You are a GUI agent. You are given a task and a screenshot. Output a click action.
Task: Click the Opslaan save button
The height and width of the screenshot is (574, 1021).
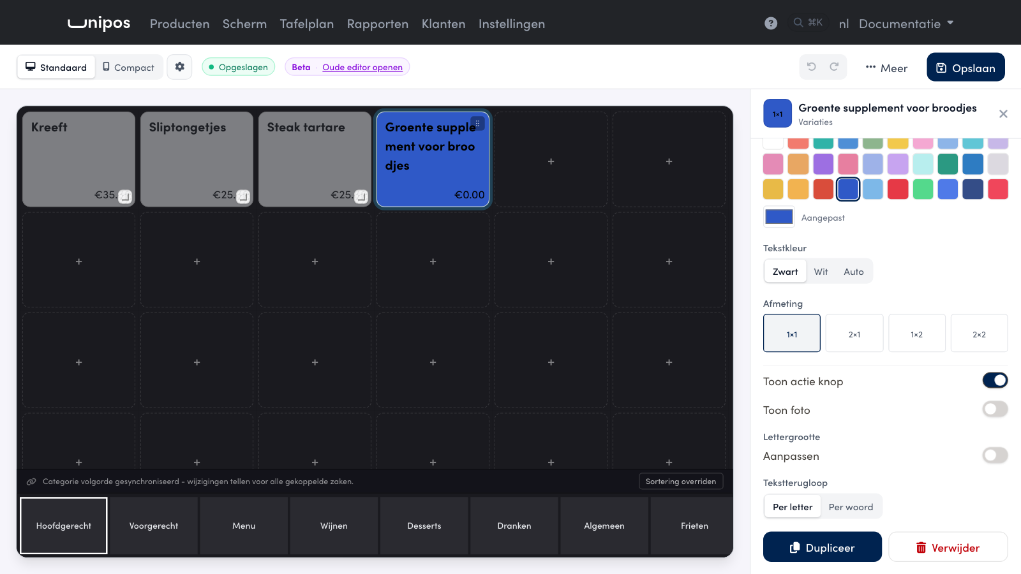point(965,68)
